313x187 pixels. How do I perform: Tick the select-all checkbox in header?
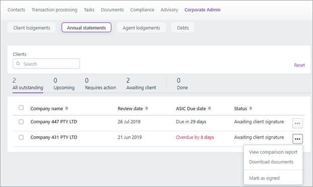[21, 108]
